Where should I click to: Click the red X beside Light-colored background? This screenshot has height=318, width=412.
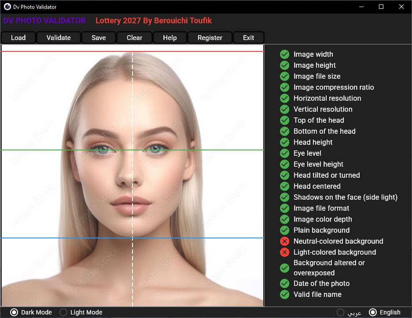click(x=285, y=252)
